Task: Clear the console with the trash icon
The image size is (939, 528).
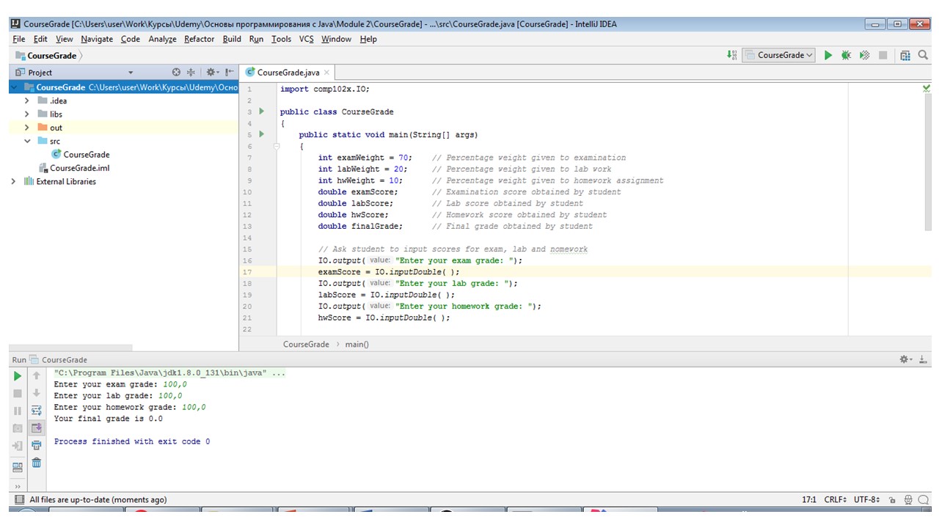Action: point(36,463)
